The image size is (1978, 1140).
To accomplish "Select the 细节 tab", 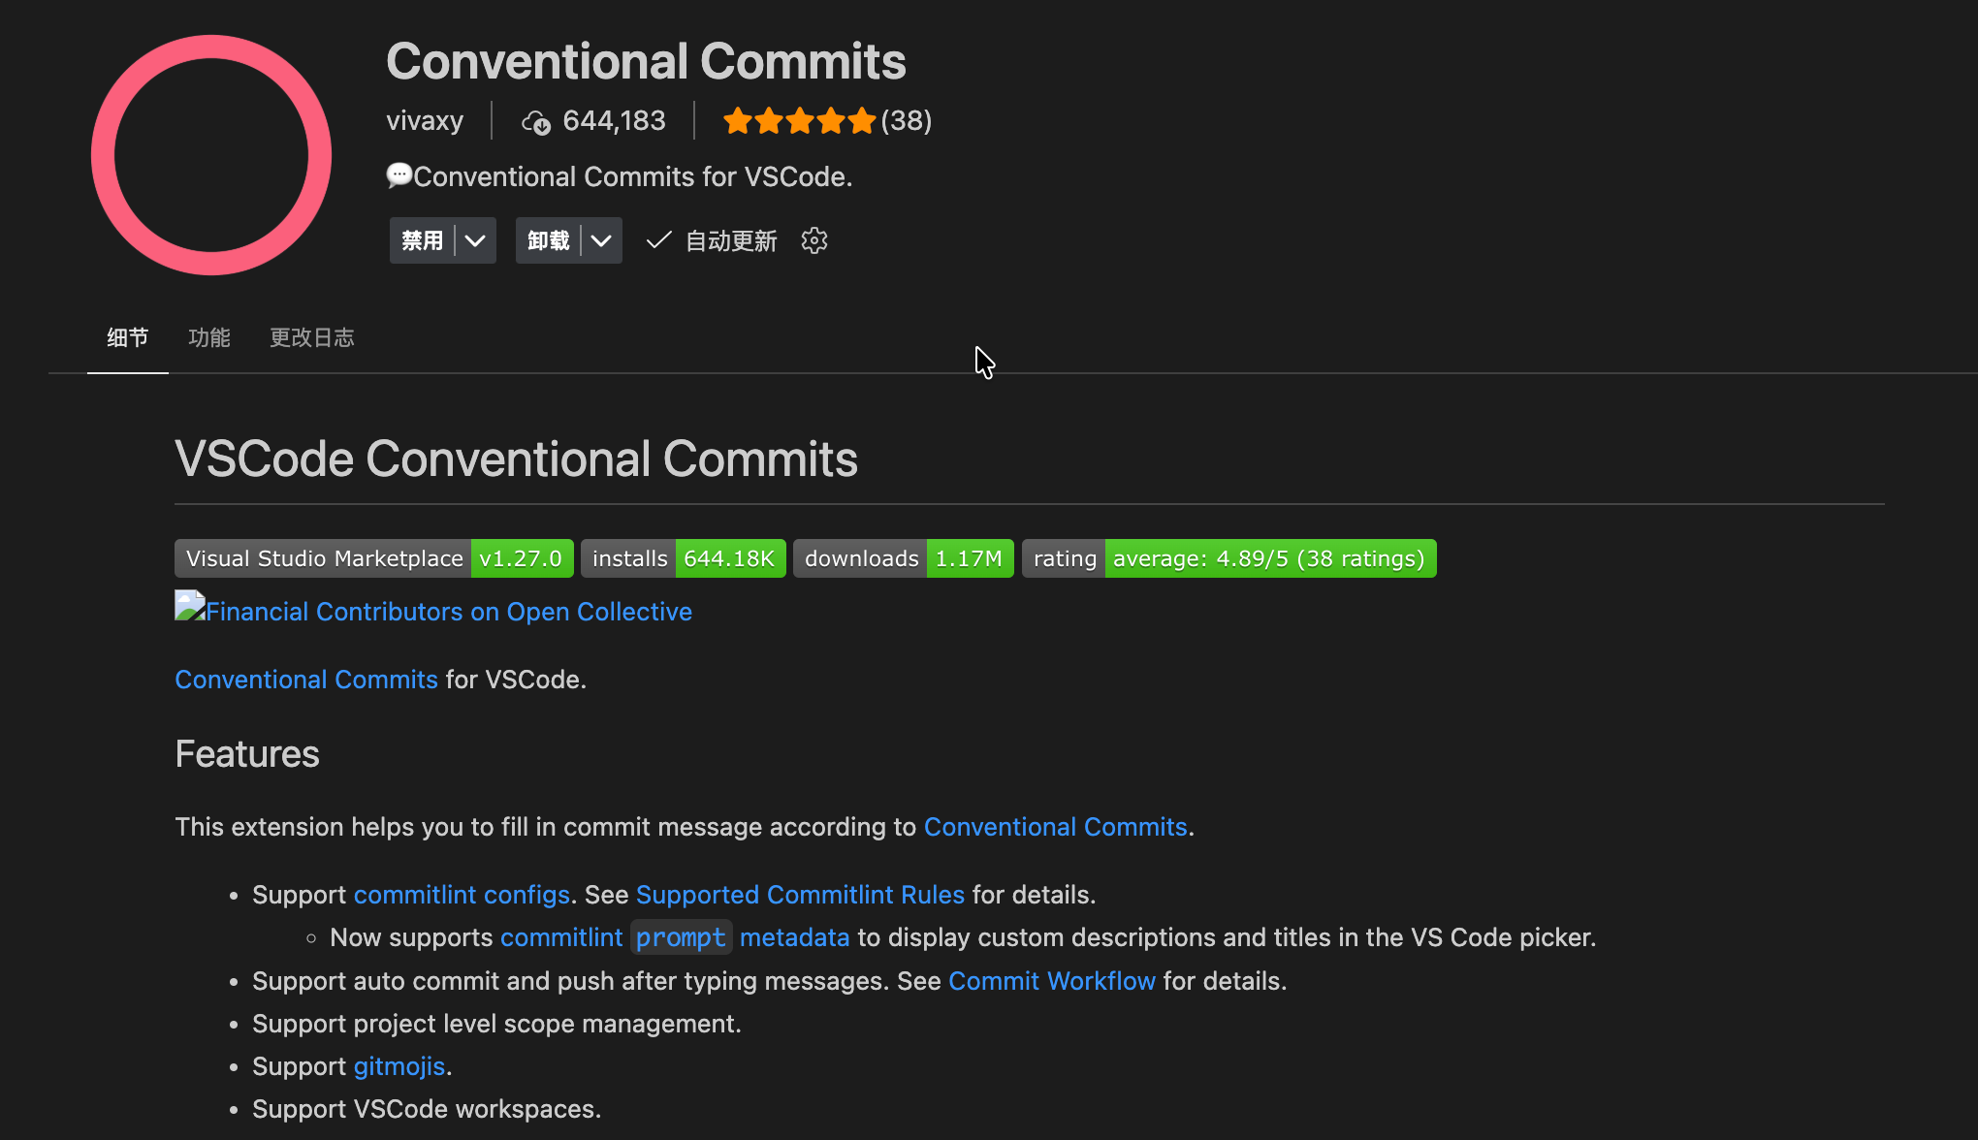I will (x=128, y=337).
